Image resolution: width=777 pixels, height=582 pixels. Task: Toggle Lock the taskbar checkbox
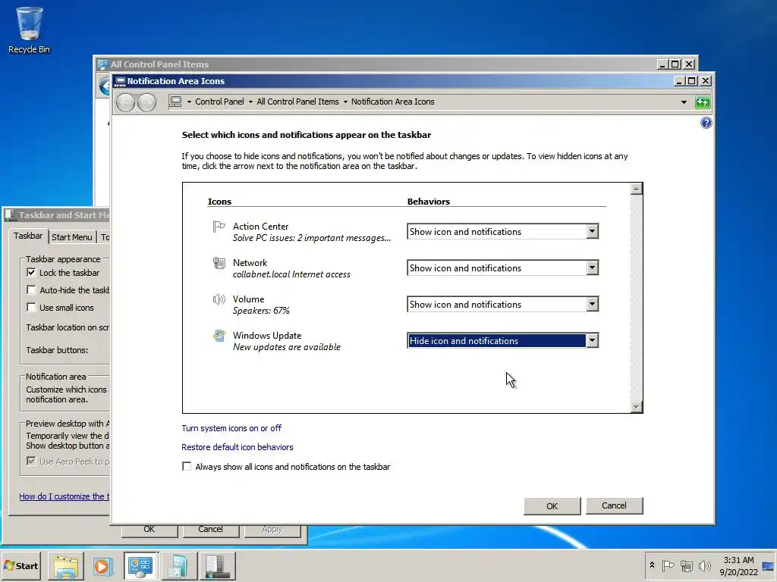[x=31, y=273]
